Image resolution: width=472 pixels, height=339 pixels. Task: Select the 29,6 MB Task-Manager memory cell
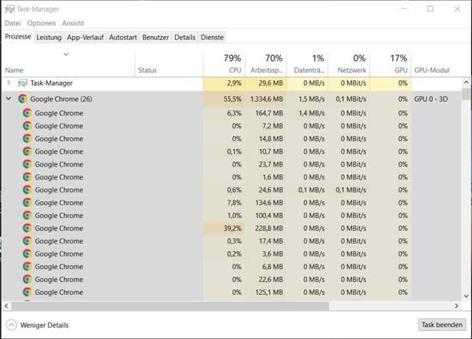[266, 83]
